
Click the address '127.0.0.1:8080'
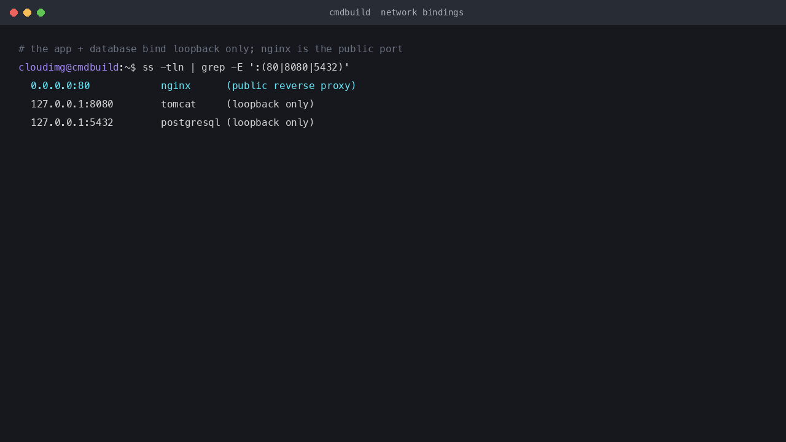tap(72, 104)
